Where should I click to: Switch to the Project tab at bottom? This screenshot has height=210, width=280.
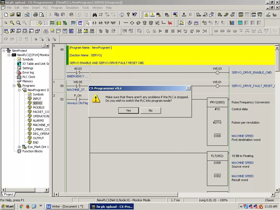click(x=8, y=194)
